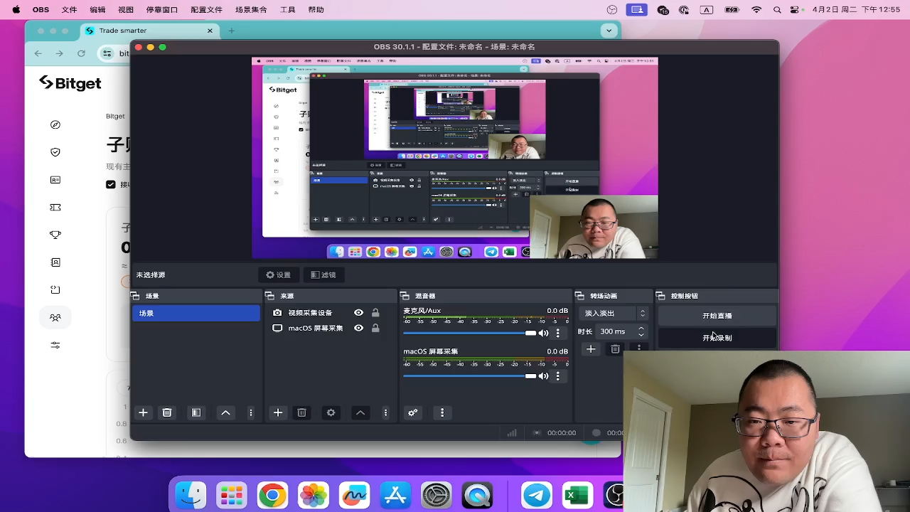Screen dimensions: 910x512
Task: Open Control Center in menu bar
Action: 796,10
